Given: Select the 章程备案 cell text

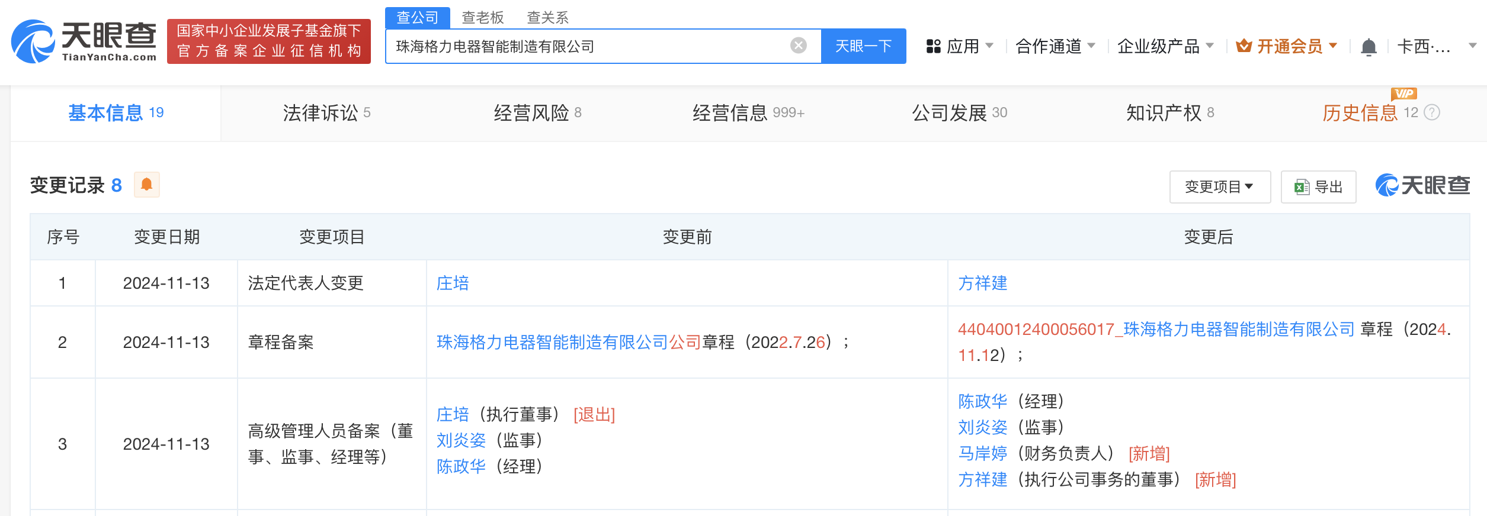Looking at the screenshot, I should click(281, 343).
